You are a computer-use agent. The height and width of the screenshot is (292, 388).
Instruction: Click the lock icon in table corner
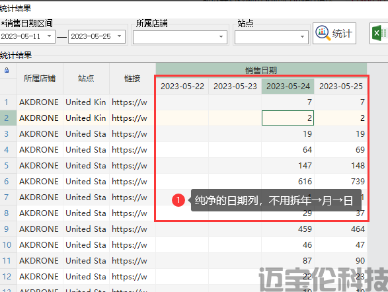(x=7, y=70)
